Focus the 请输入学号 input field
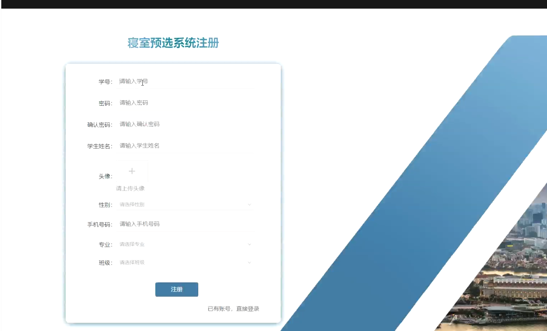 [186, 81]
